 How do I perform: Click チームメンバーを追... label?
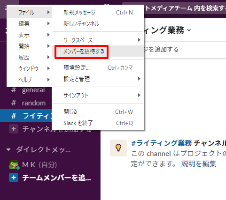57,178
